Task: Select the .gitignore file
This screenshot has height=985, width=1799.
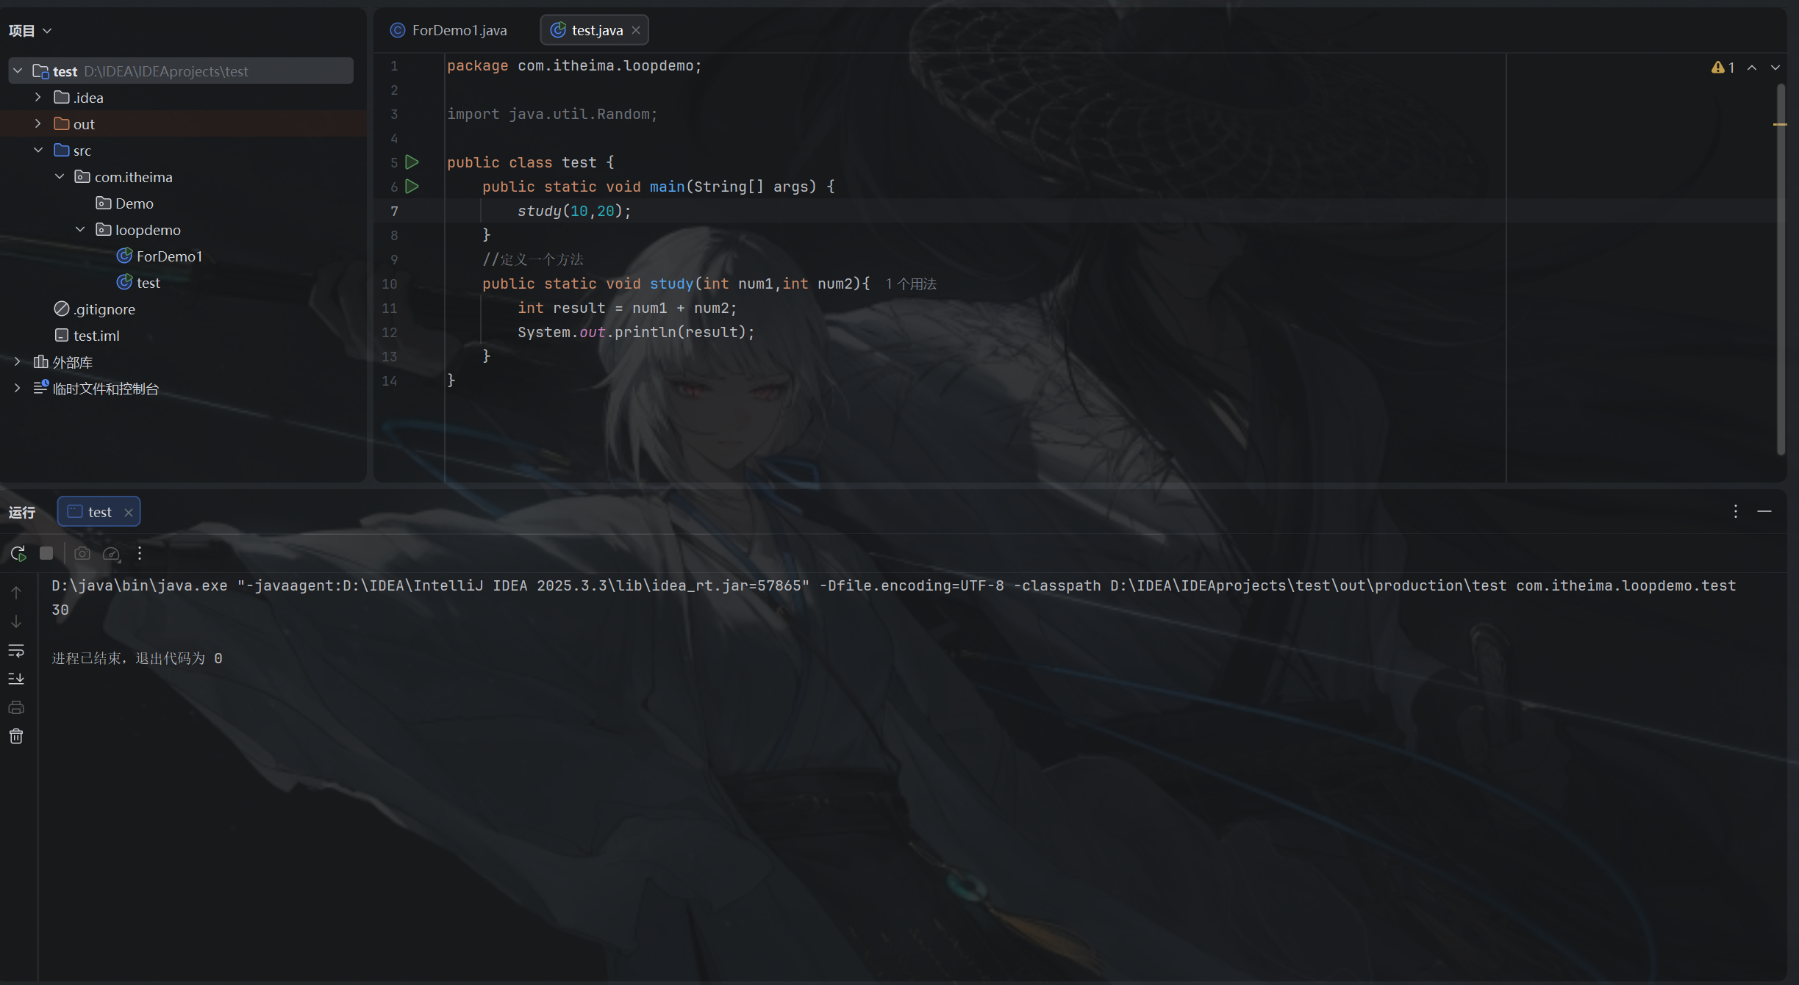Action: 95,309
